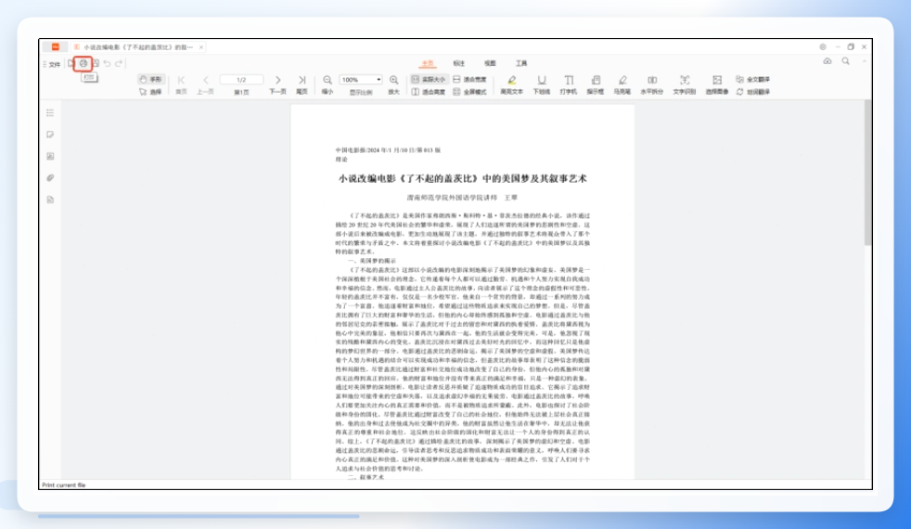The width and height of the screenshot is (911, 529).
Task: Click the search magnifier icon top right
Action: (x=846, y=61)
